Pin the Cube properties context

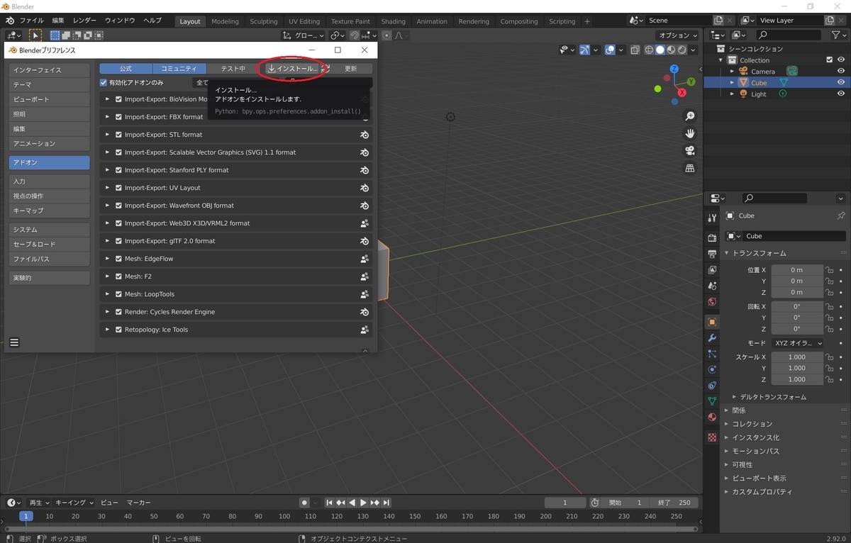coord(841,215)
